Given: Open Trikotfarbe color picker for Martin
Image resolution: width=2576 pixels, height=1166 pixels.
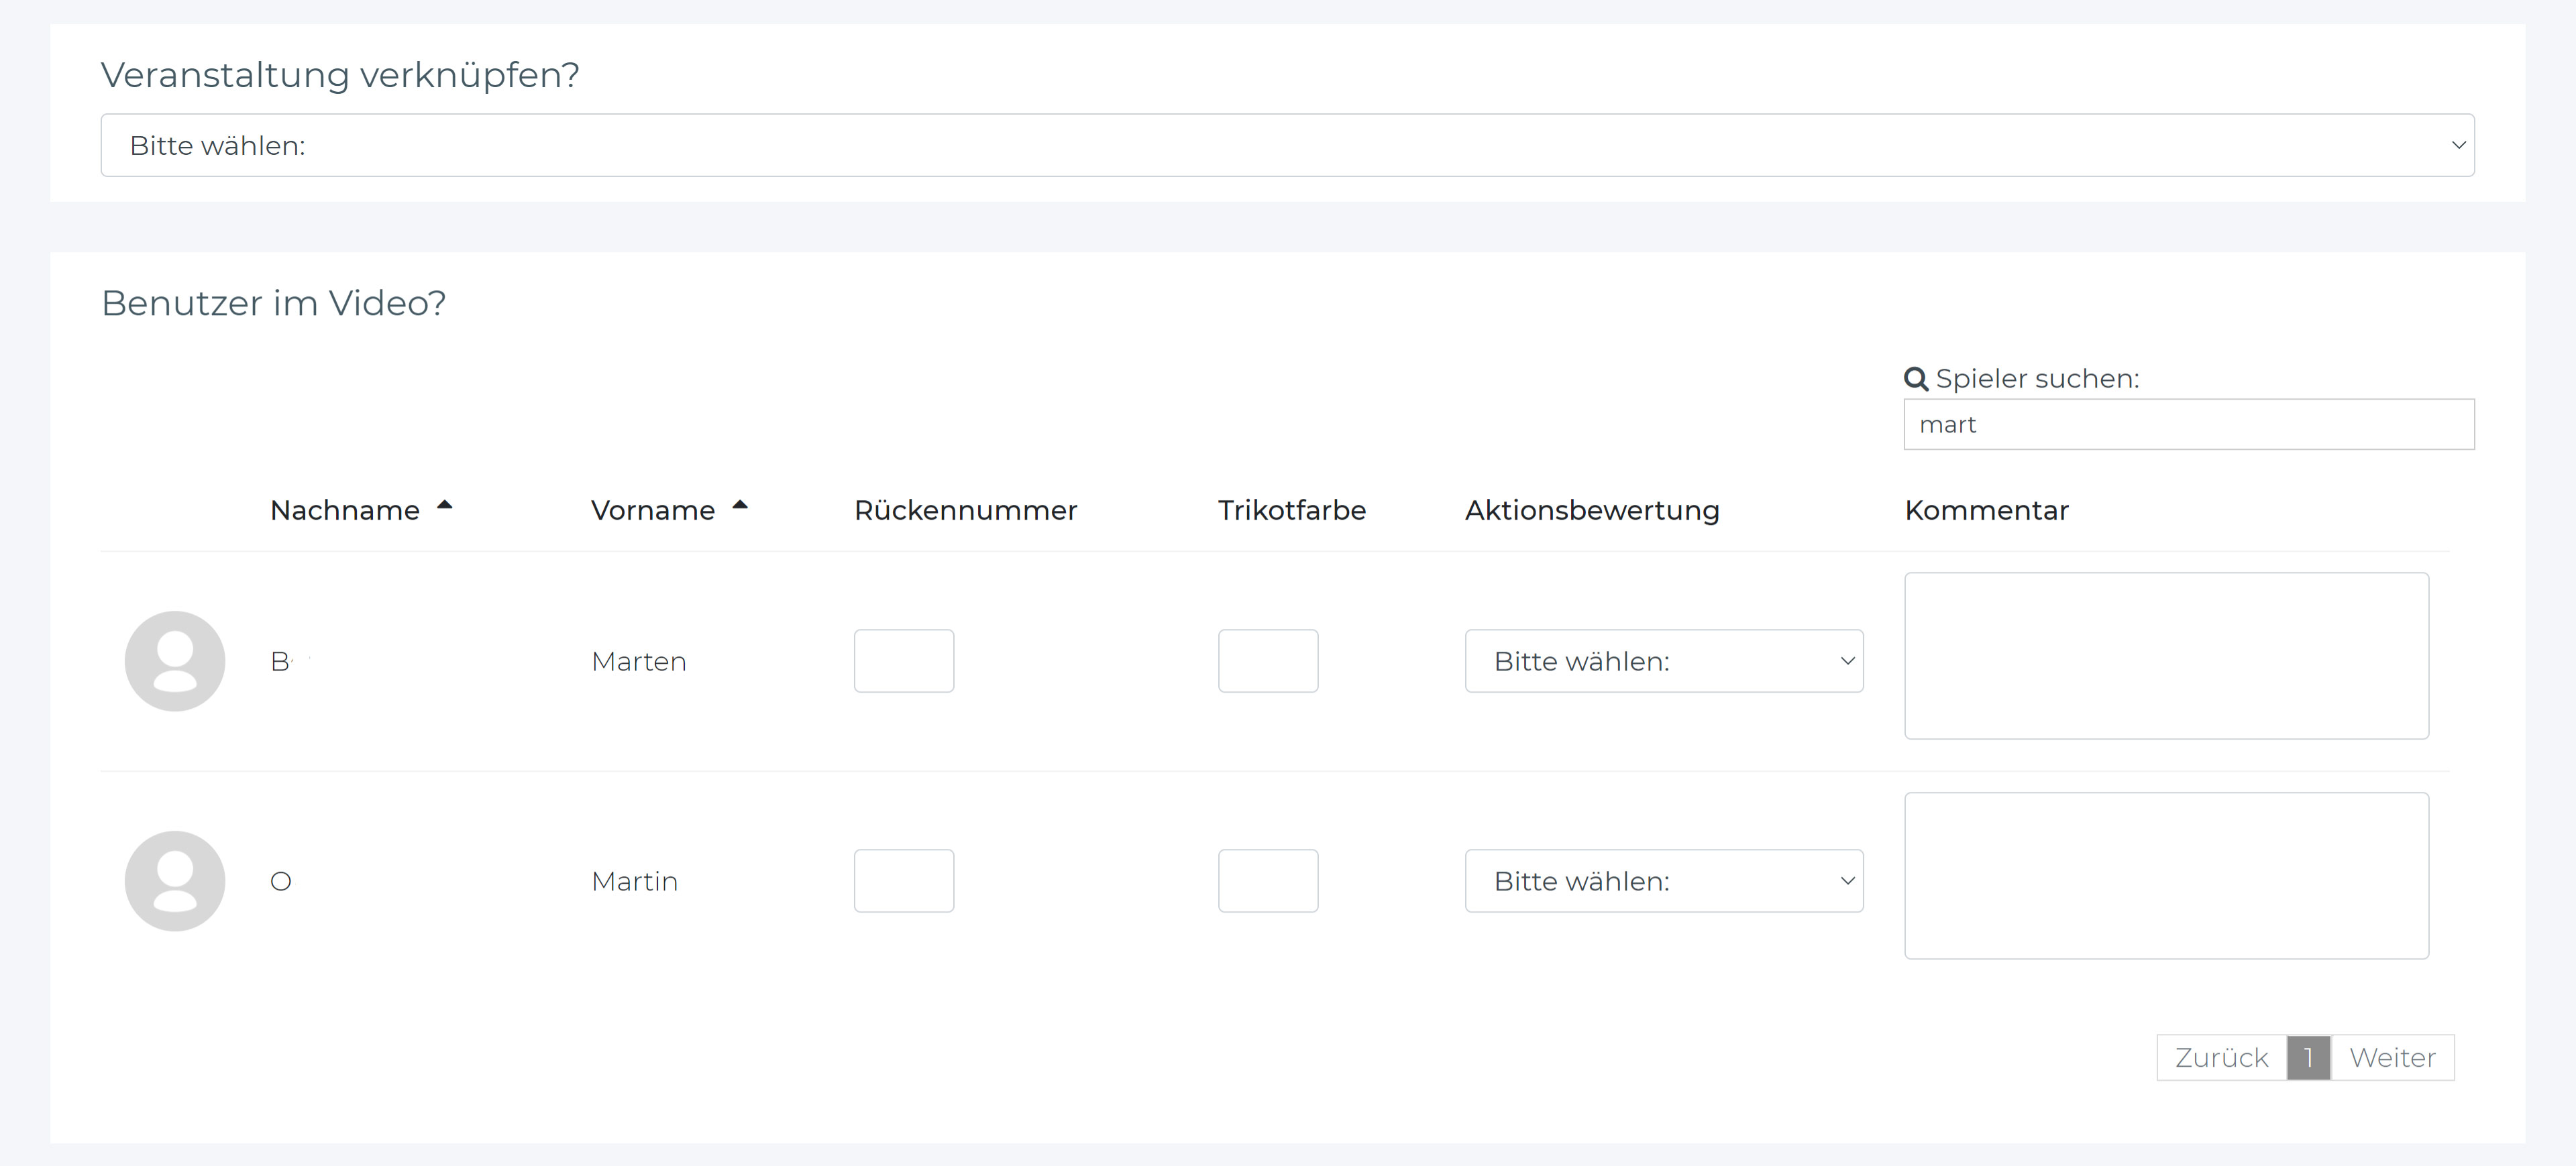Looking at the screenshot, I should point(1268,880).
